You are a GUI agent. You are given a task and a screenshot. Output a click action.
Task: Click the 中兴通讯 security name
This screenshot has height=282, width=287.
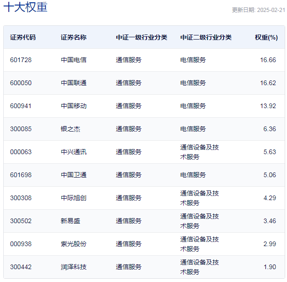point(73,152)
